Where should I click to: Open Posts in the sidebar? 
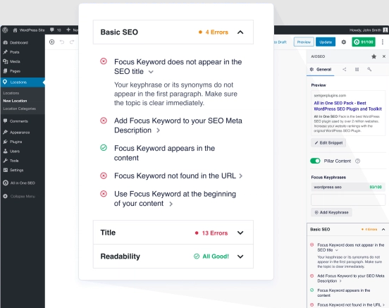coord(11,52)
